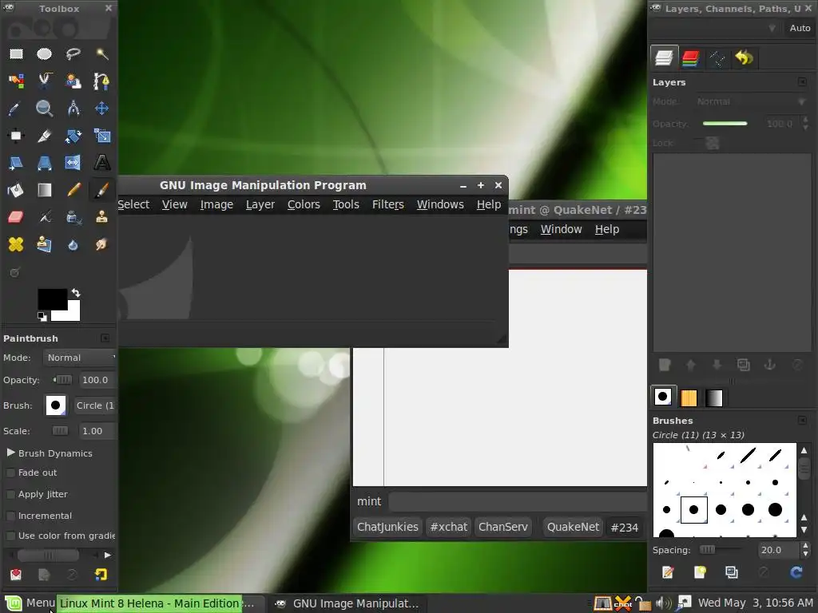
Task: Open the Window menu in XChat
Action: point(561,229)
